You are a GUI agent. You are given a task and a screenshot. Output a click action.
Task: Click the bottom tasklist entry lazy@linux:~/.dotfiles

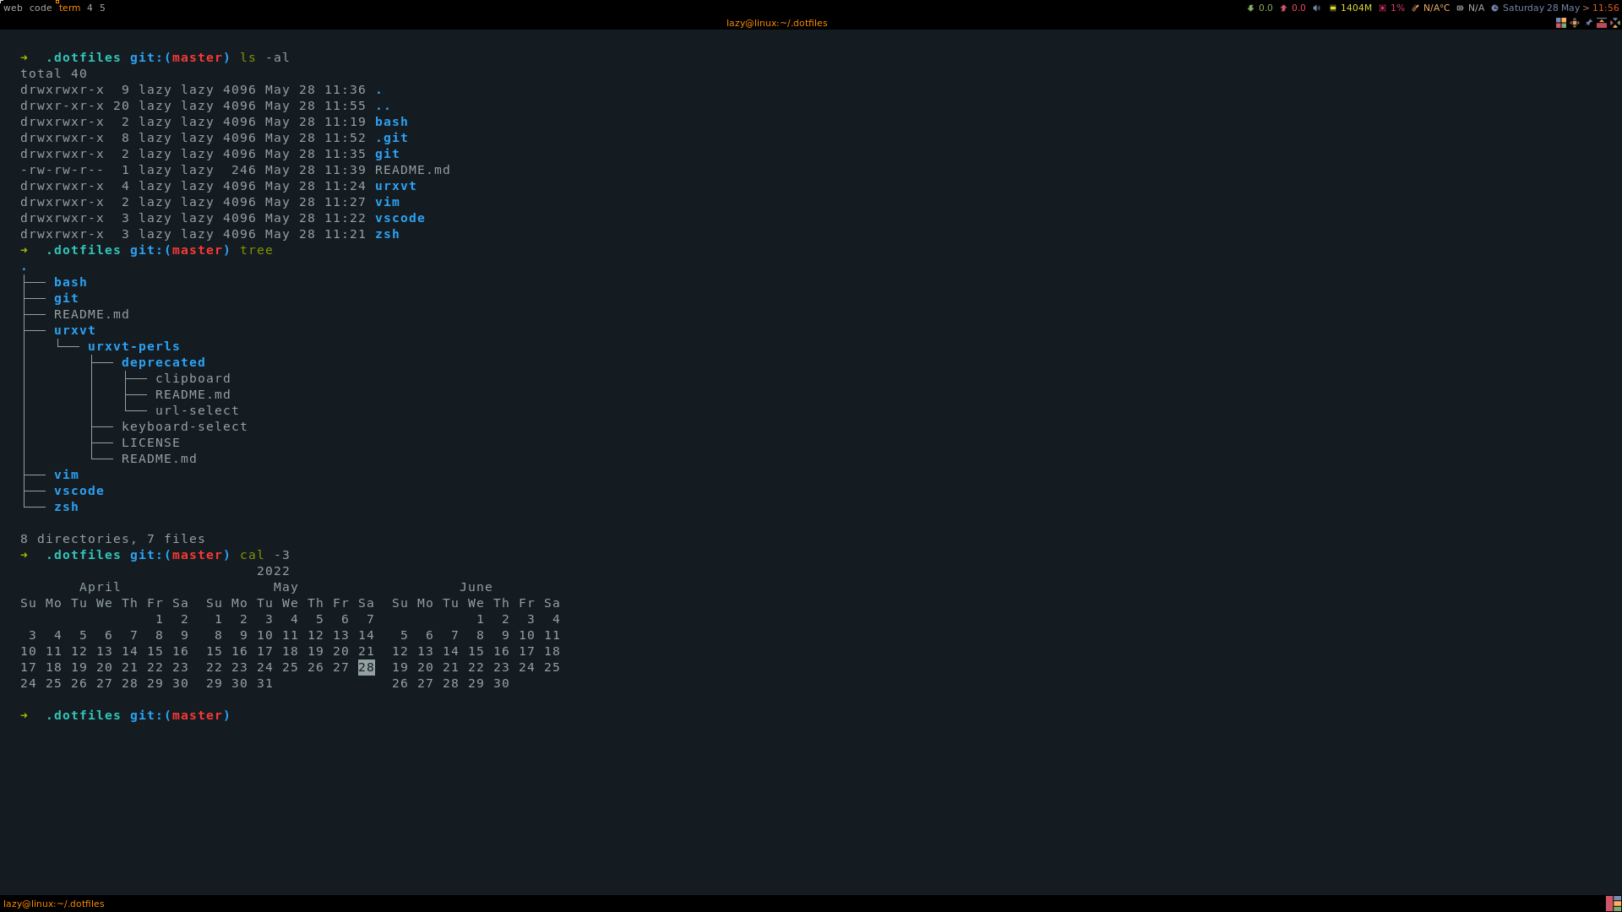pos(54,904)
